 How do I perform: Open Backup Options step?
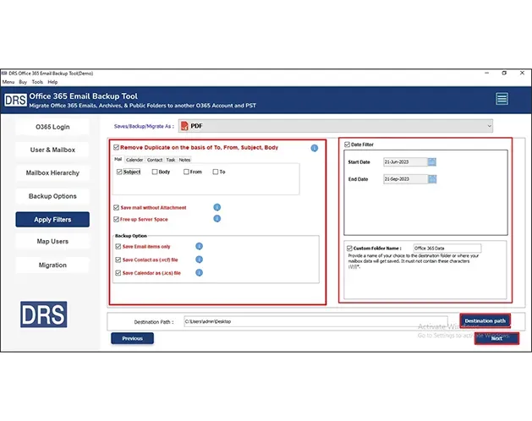click(x=52, y=196)
